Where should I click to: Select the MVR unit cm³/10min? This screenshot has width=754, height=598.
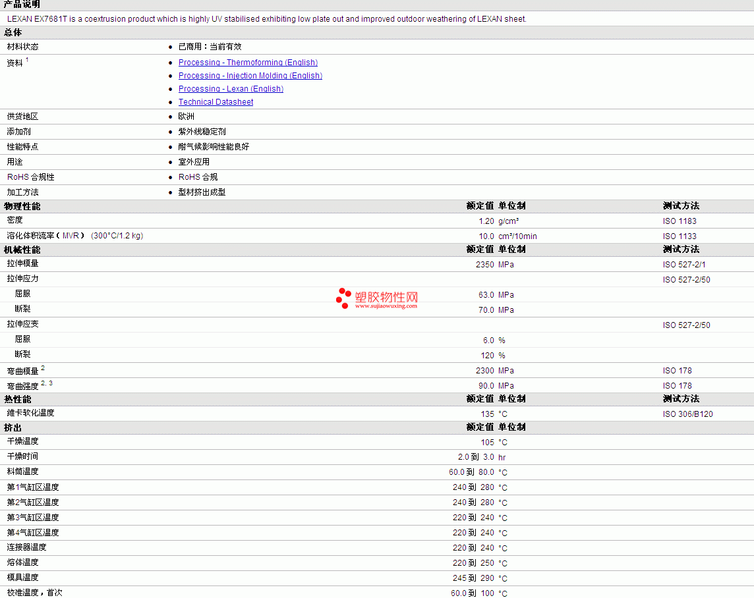tap(517, 236)
